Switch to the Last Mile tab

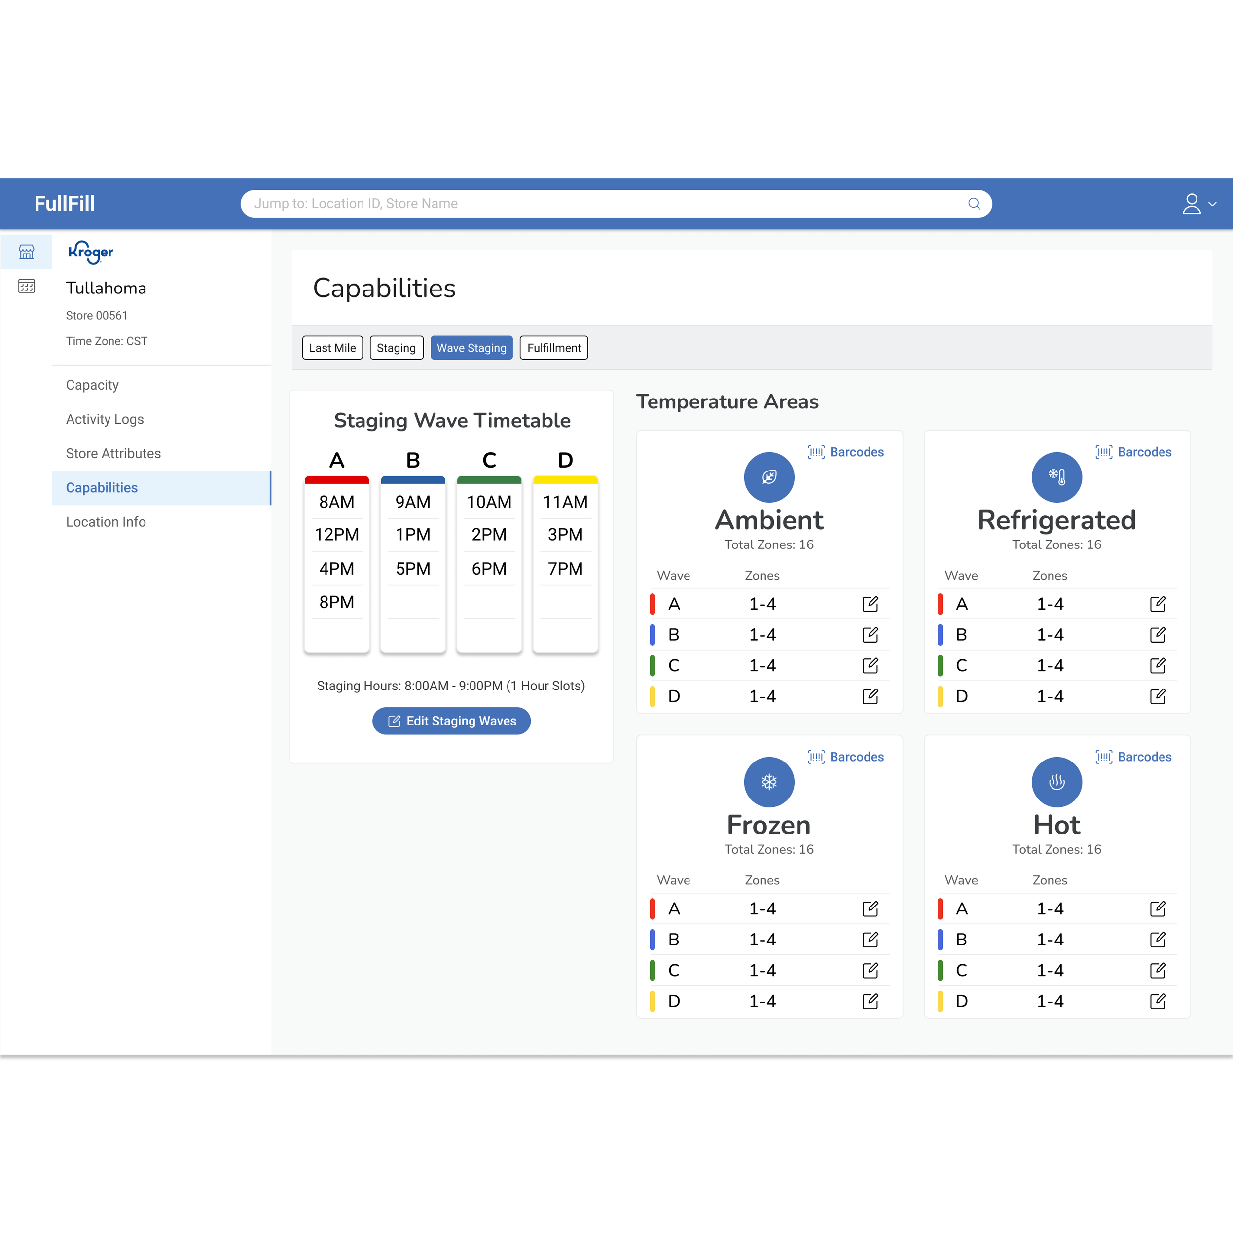click(x=332, y=348)
